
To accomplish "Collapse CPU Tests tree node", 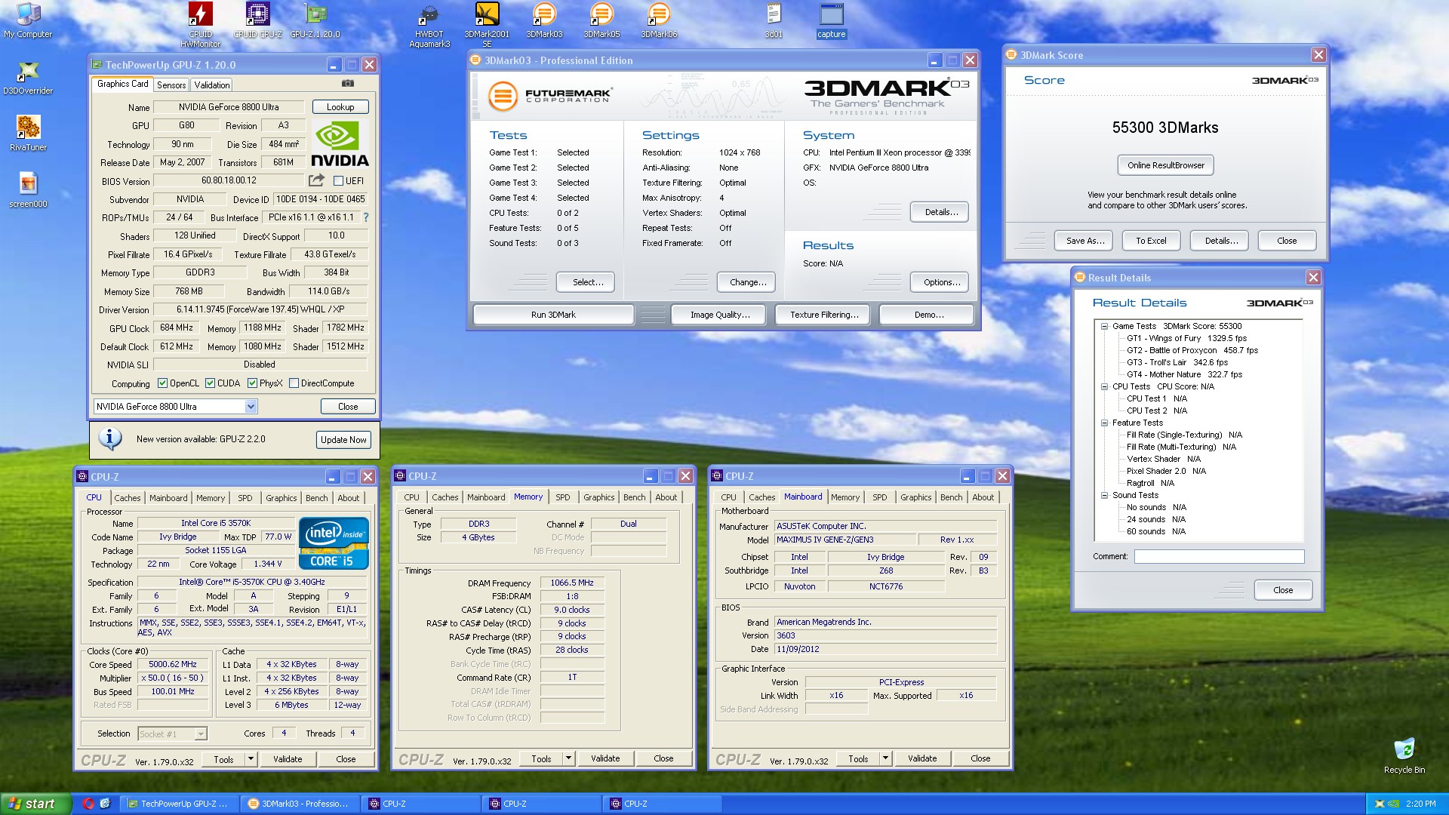I will (1104, 387).
